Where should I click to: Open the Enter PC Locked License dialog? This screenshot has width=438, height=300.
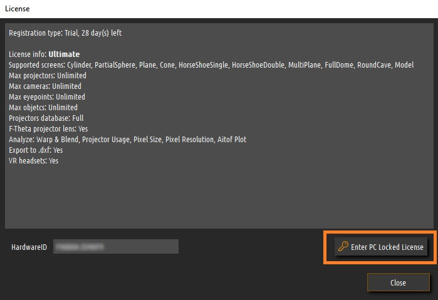tap(381, 247)
